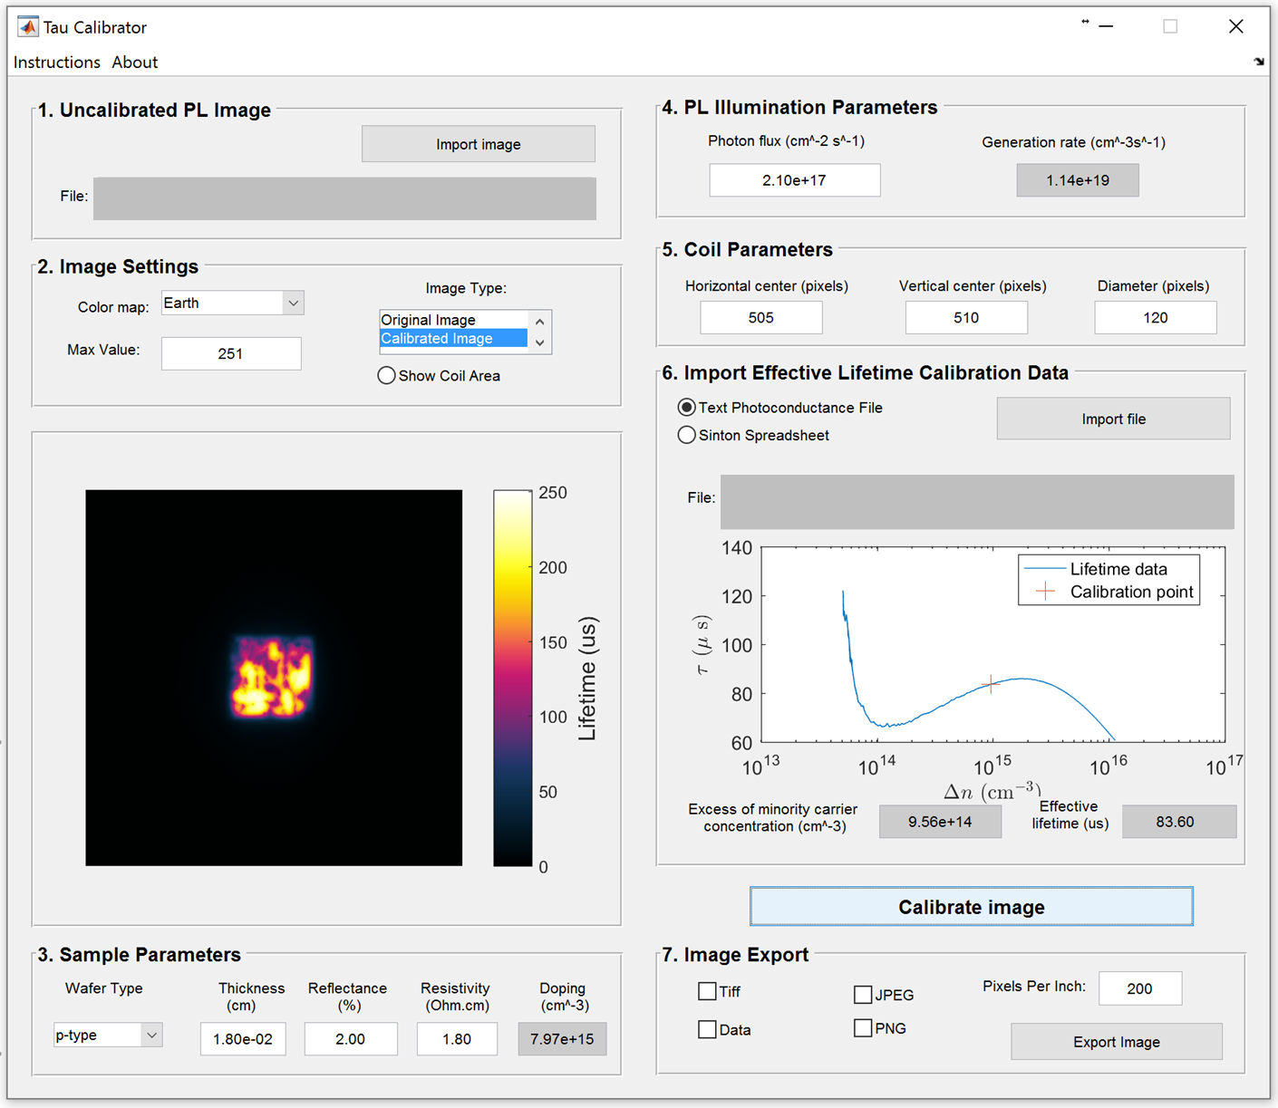Click the Photon flux input field

tap(794, 180)
